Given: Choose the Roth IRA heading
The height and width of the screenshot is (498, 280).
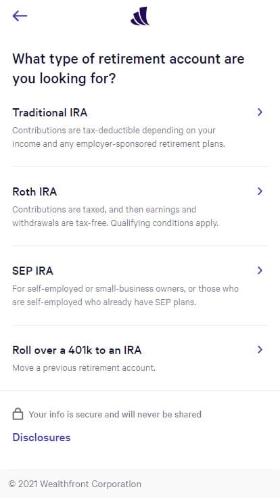Looking at the screenshot, I should coord(34,191).
